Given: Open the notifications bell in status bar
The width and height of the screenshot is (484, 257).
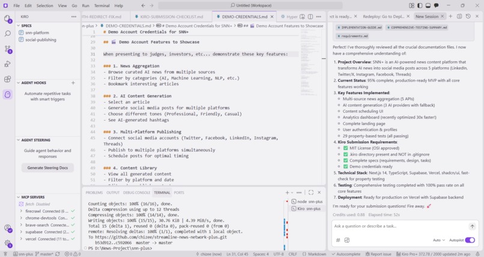Looking at the screenshot, I should tap(478, 254).
